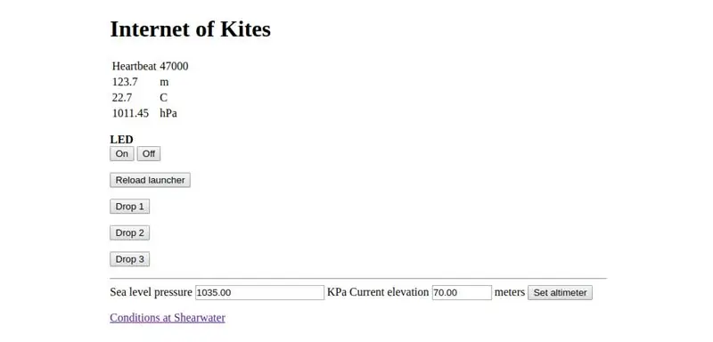Viewport: 713px width, 342px height.
Task: Open the Conditions at Shearwater link
Action: 168,317
